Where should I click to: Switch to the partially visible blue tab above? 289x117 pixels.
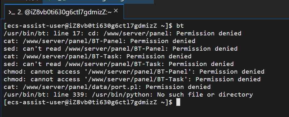point(98,2)
